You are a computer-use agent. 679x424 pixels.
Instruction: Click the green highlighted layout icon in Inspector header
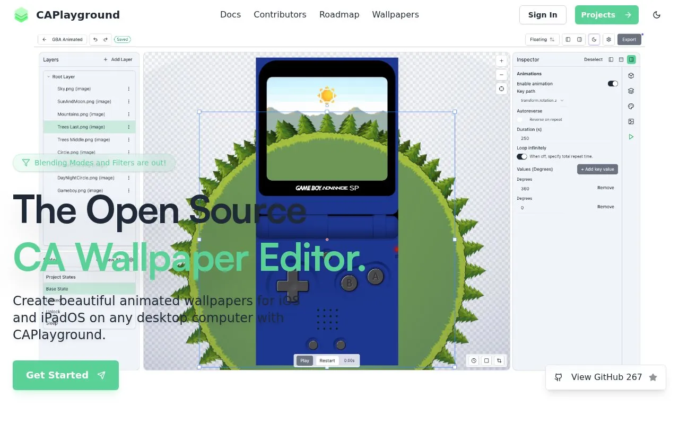pos(631,60)
